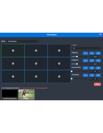Set Width to 1/6 preset
Viewport: 103px width, 133px height.
[98, 53]
